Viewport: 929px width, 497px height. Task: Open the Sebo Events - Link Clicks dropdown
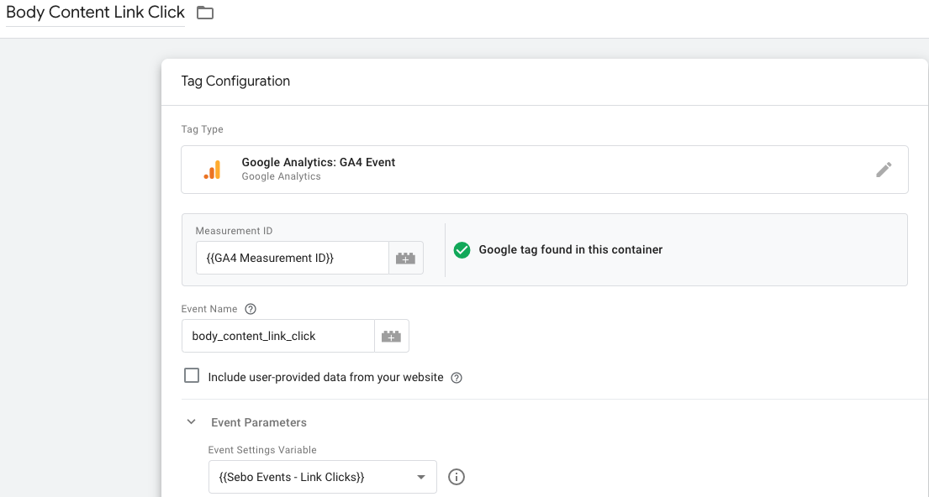coord(322,477)
